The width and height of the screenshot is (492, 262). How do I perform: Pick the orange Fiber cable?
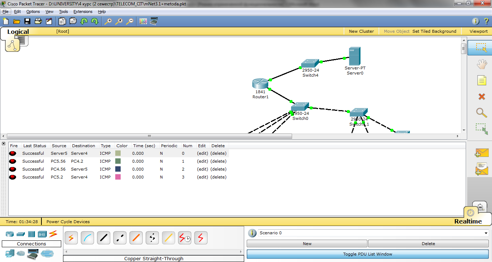pos(136,238)
